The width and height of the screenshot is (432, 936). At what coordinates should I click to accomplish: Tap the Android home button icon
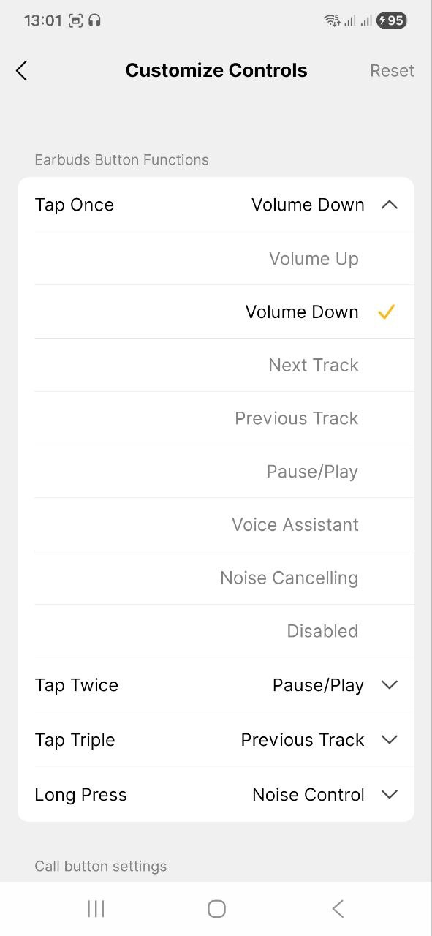(216, 908)
